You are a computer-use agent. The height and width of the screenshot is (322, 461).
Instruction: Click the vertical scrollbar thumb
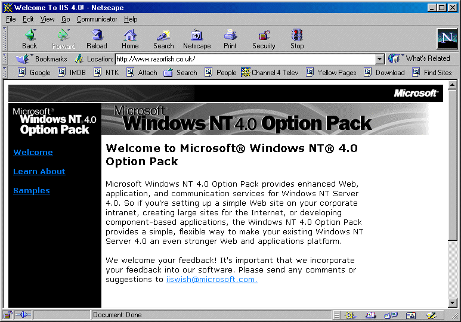point(452,165)
